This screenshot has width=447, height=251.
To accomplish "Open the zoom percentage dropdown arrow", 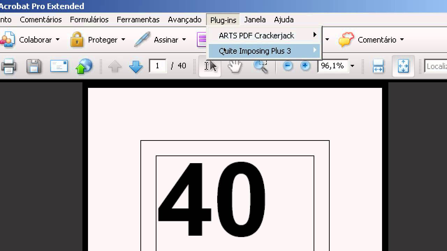I will click(x=352, y=66).
